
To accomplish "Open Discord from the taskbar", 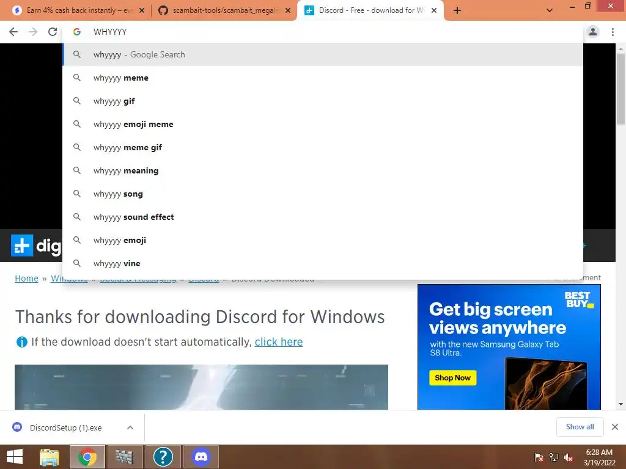I will click(x=201, y=457).
